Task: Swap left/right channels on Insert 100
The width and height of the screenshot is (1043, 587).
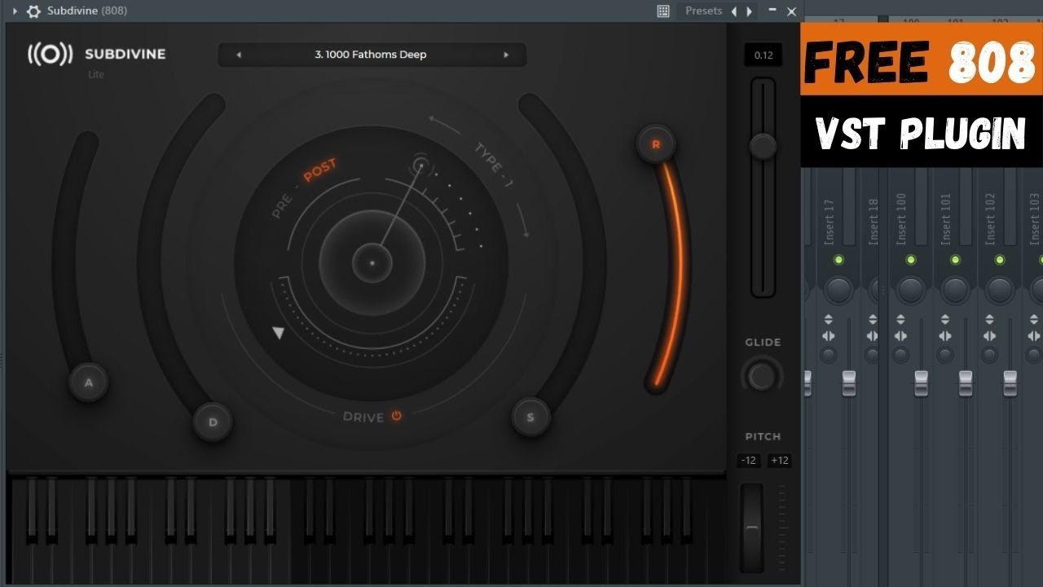Action: 900,336
